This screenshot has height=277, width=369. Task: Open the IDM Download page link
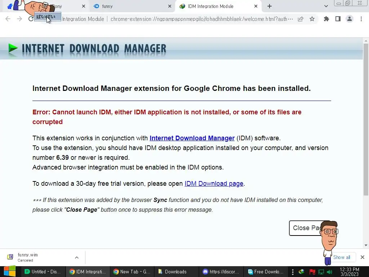pyautogui.click(x=214, y=184)
